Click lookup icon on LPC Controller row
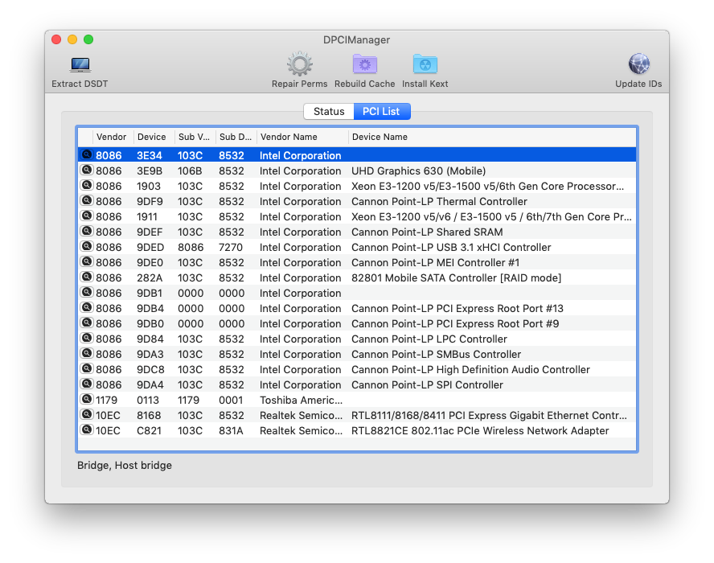Screen dimensions: 714x563 pos(87,338)
